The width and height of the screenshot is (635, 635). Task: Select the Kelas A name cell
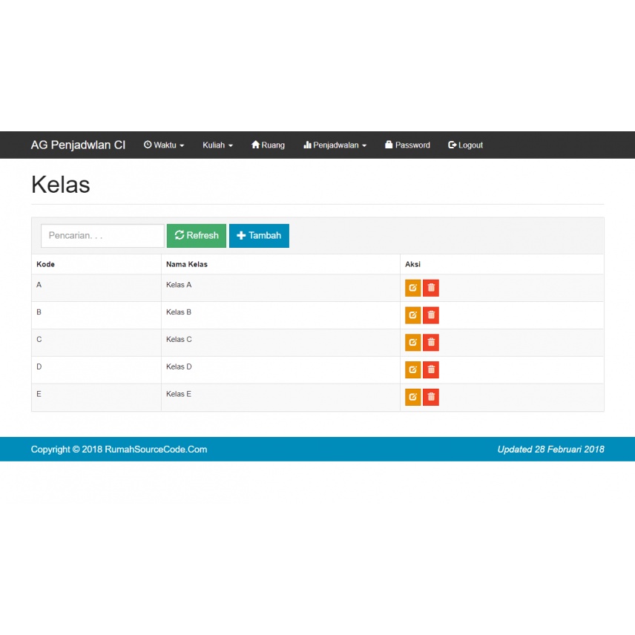280,288
